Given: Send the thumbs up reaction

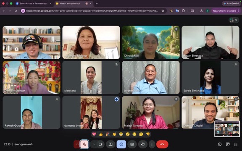Looking at the screenshot, I should 101,134.
